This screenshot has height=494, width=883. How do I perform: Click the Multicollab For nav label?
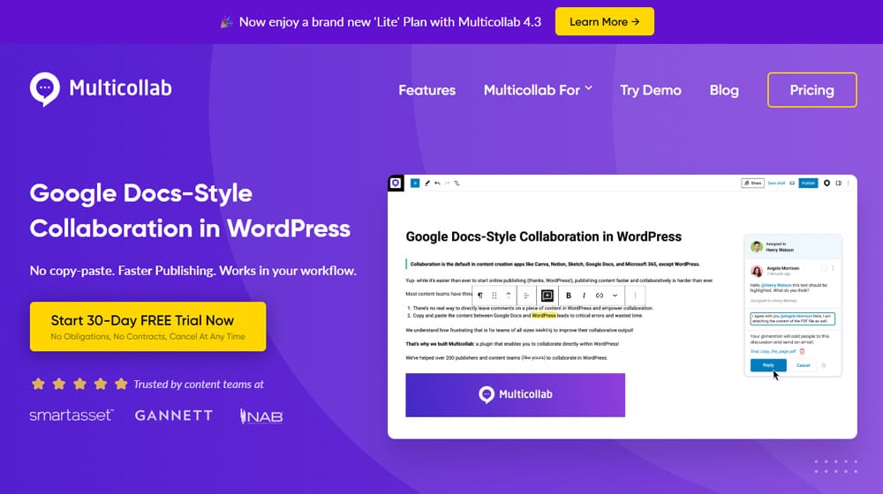point(531,90)
